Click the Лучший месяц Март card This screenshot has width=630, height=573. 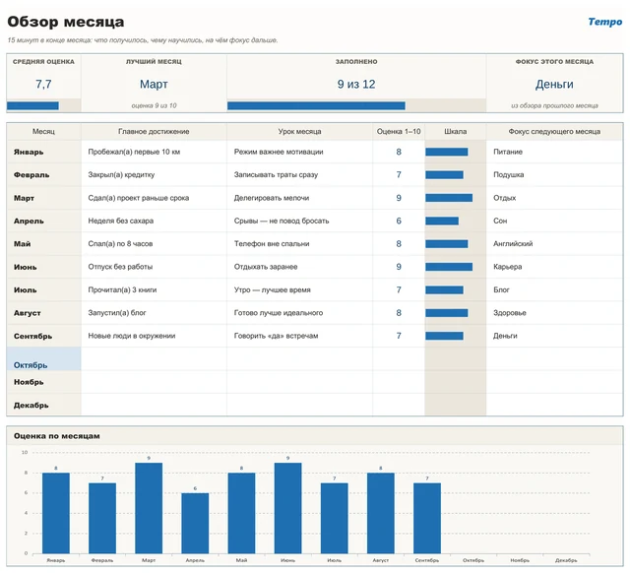point(154,83)
